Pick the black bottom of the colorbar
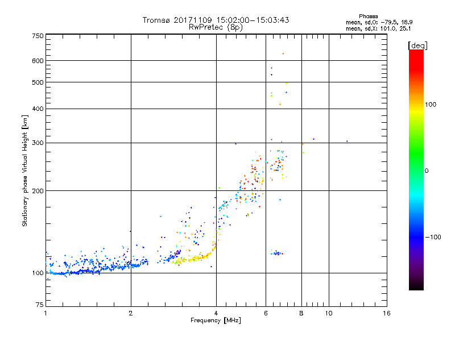 coord(416,287)
